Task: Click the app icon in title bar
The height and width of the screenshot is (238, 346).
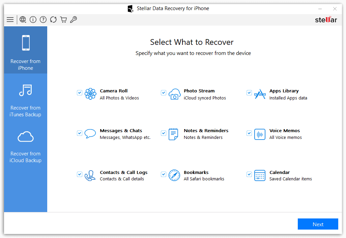Action: (131, 9)
